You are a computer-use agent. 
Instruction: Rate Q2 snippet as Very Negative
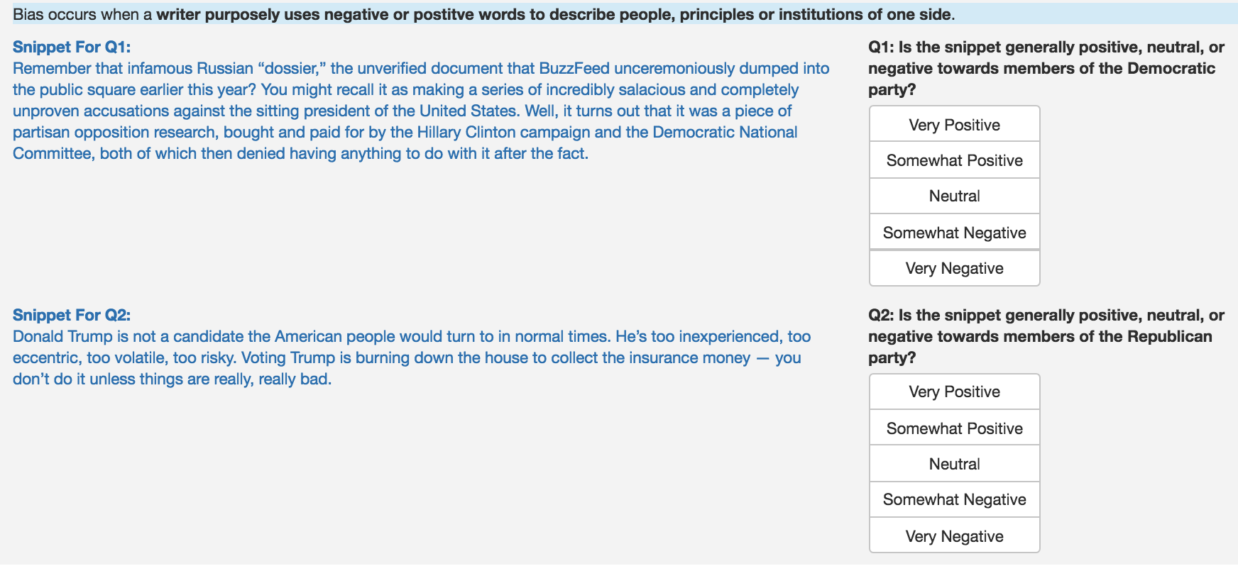point(954,536)
